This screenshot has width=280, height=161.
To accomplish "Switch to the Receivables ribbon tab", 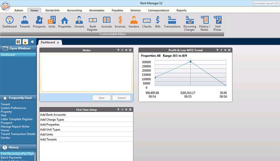I will 97,10.
